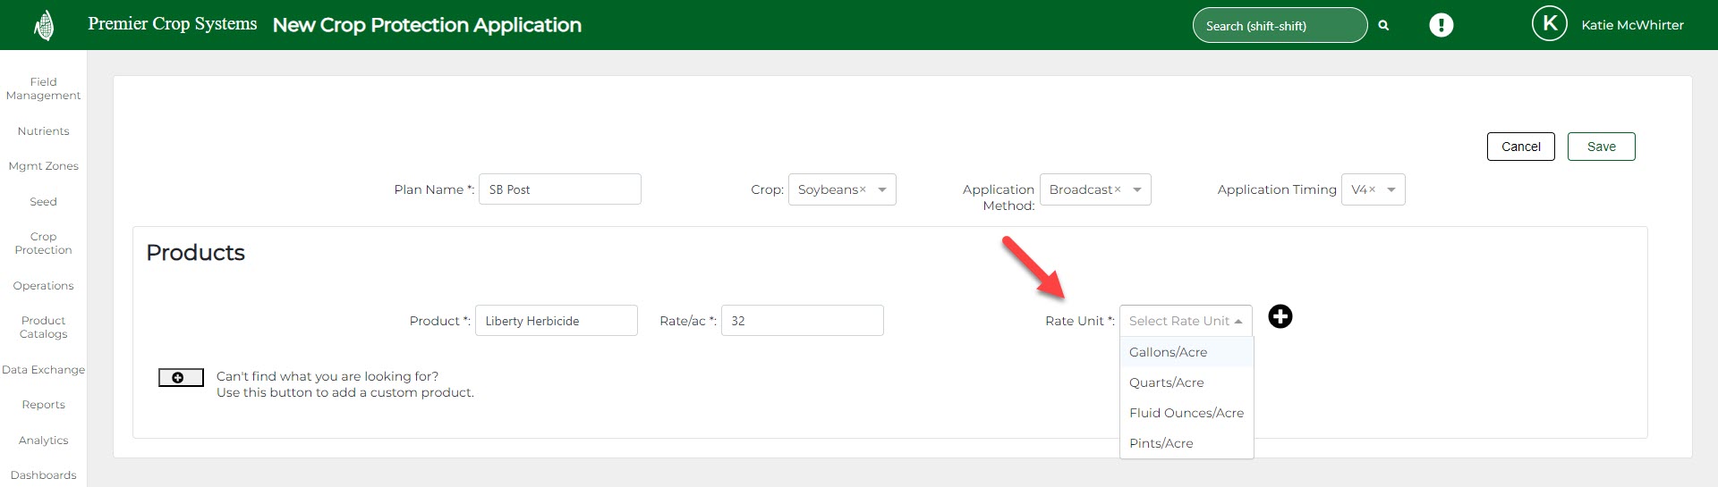This screenshot has width=1718, height=487.
Task: Pick Pints/Acre rate unit option
Action: click(x=1161, y=443)
